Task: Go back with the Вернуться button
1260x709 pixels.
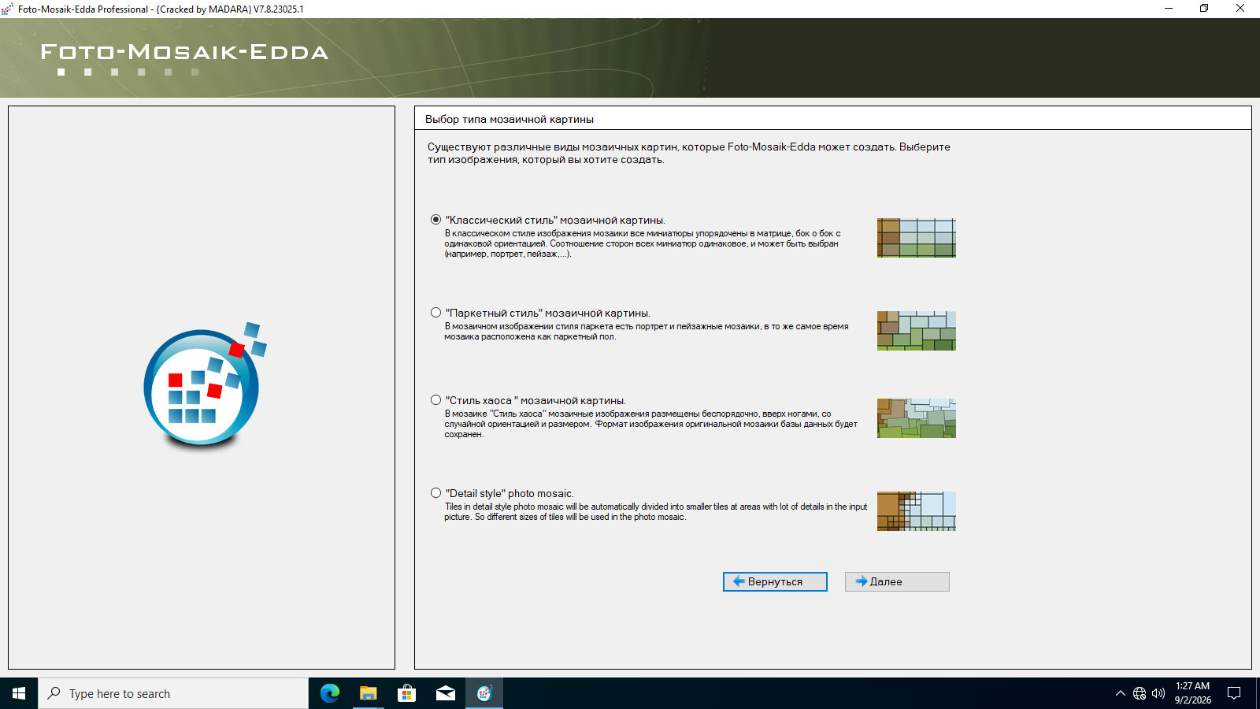Action: 775,581
